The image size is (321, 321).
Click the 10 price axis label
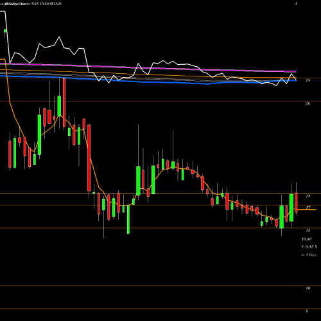[308, 288]
